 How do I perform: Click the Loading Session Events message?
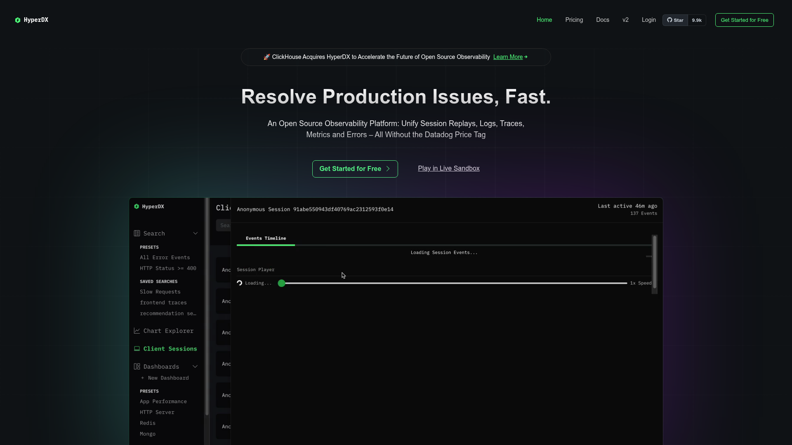click(x=444, y=253)
